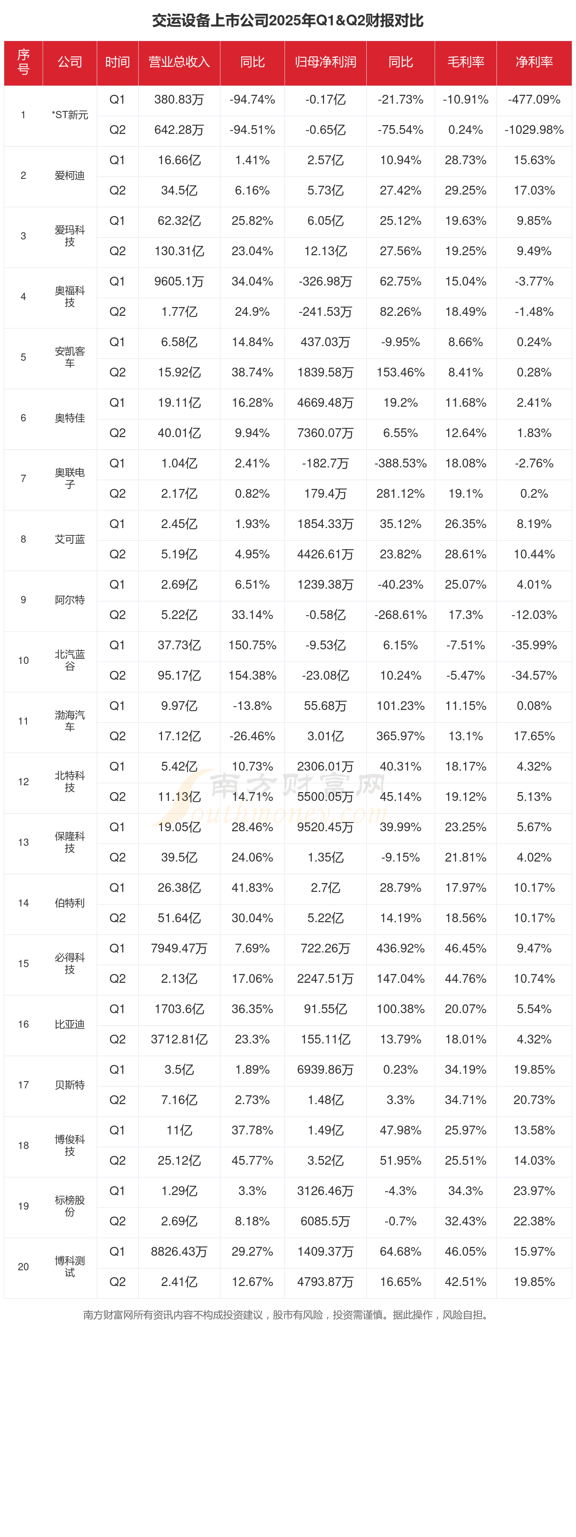The width and height of the screenshot is (576, 1537).
Task: Click the 时间 column header
Action: point(117,62)
